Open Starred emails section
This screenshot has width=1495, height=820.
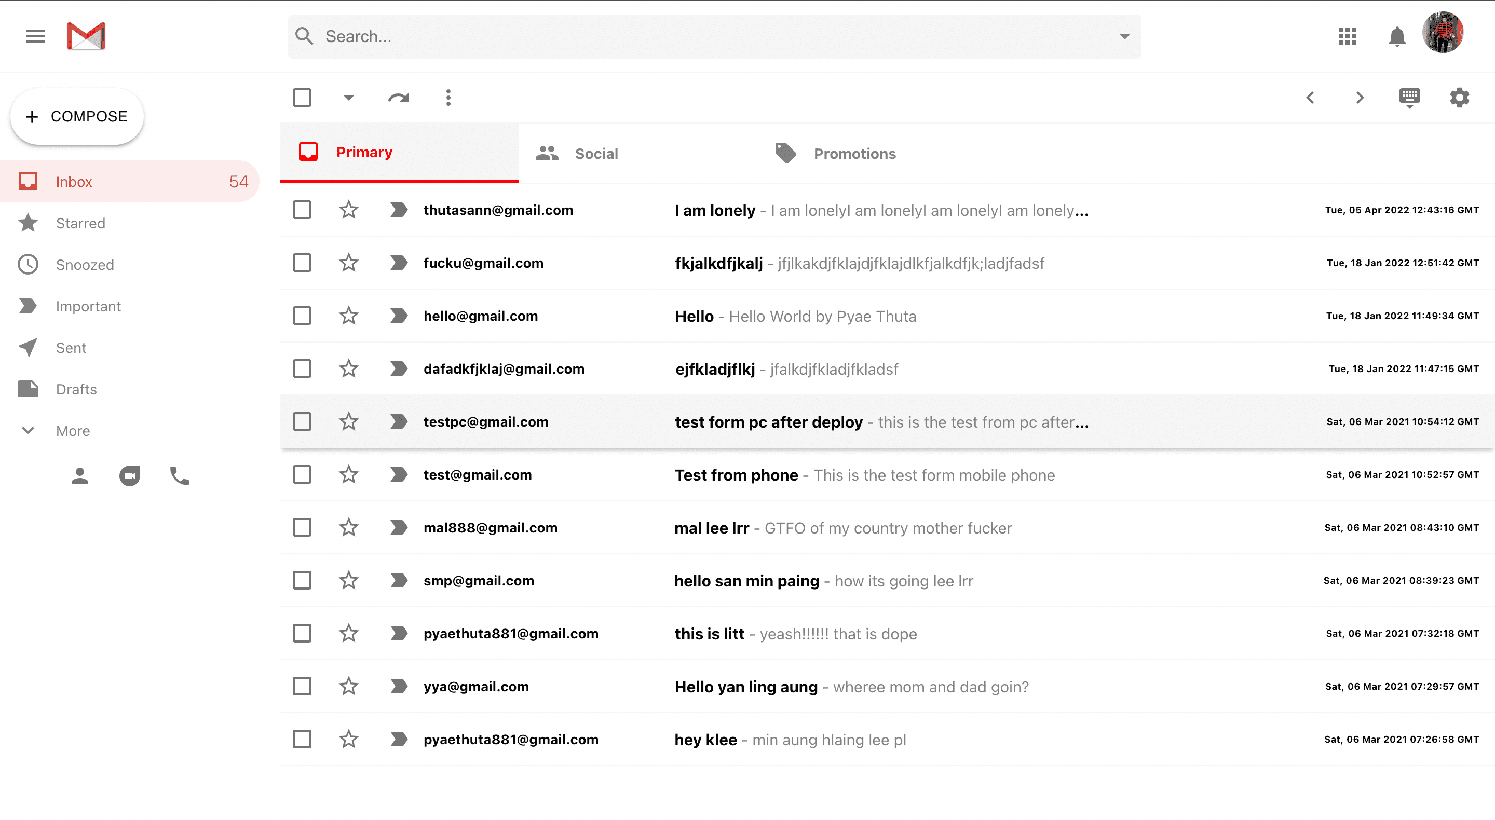(x=80, y=223)
